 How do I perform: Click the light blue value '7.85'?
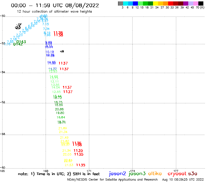point(10,42)
